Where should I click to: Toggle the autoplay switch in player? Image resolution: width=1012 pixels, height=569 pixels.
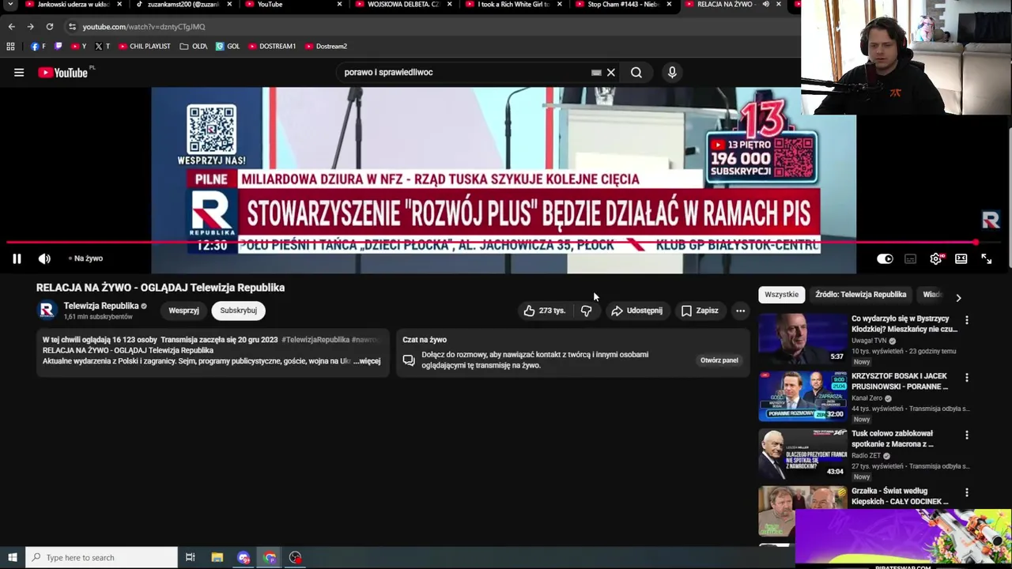pyautogui.click(x=885, y=258)
